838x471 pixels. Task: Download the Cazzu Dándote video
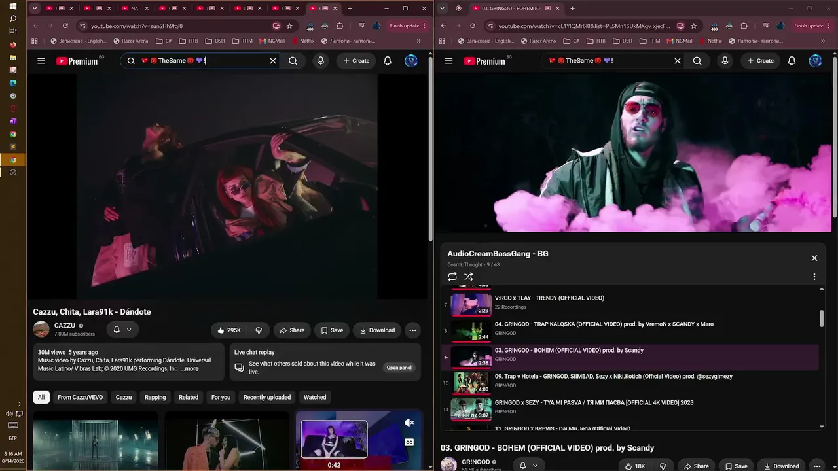tap(377, 330)
